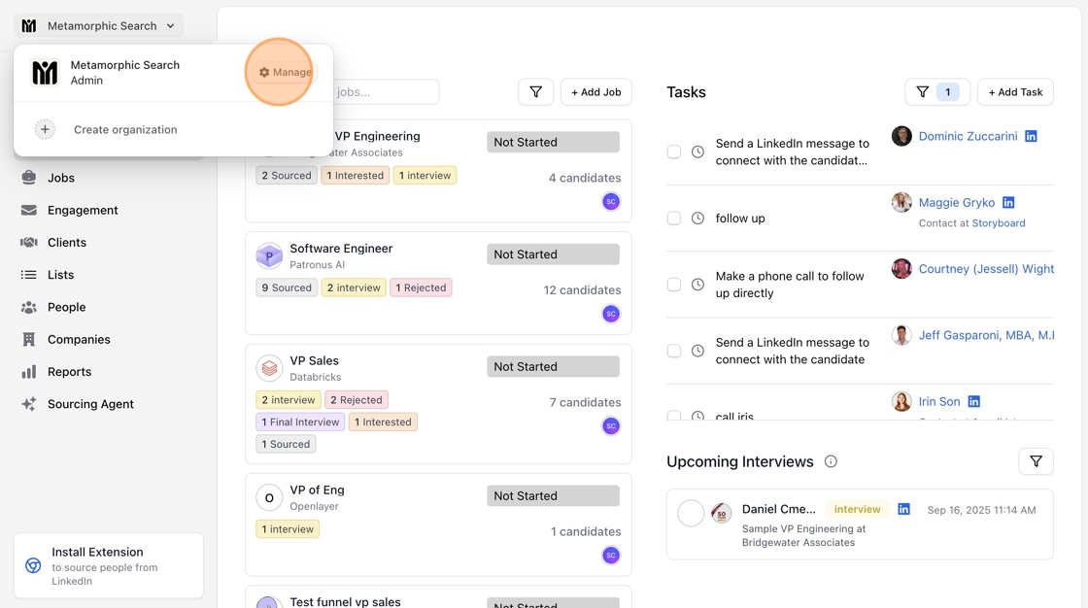
Task: Click the Upcoming Interviews info icon
Action: pos(831,461)
